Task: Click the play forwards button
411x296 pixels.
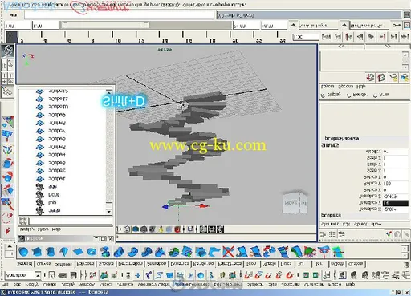Action: 371,36
